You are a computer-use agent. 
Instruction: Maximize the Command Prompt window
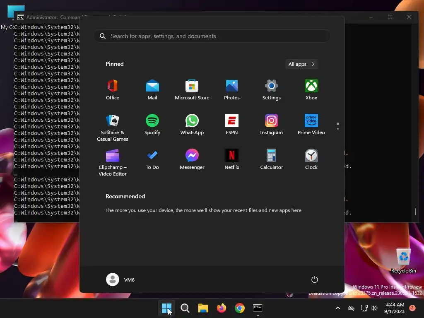pyautogui.click(x=390, y=17)
